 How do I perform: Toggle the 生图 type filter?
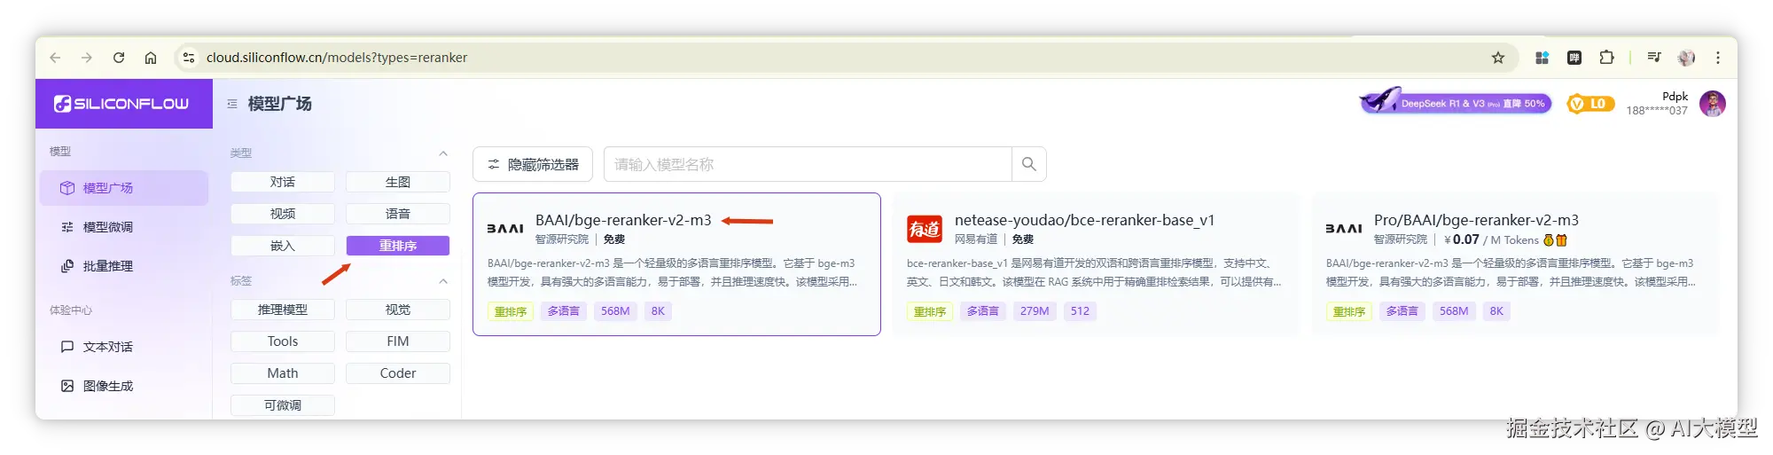click(398, 182)
